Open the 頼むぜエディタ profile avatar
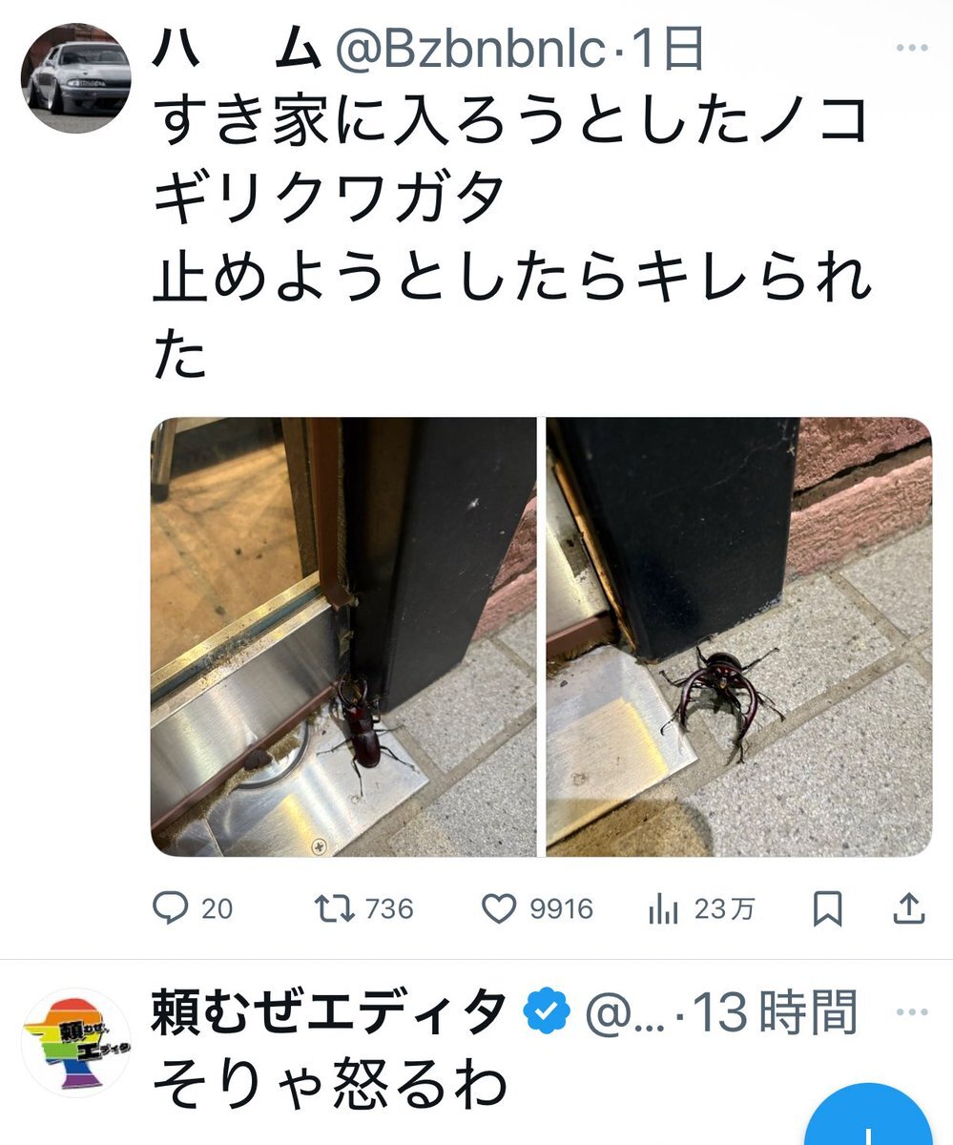This screenshot has width=953, height=1145. (76, 1042)
